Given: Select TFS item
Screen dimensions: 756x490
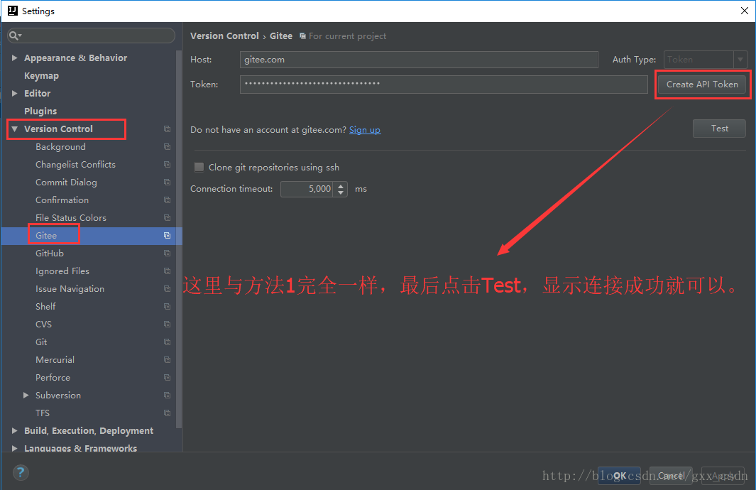Looking at the screenshot, I should (43, 413).
